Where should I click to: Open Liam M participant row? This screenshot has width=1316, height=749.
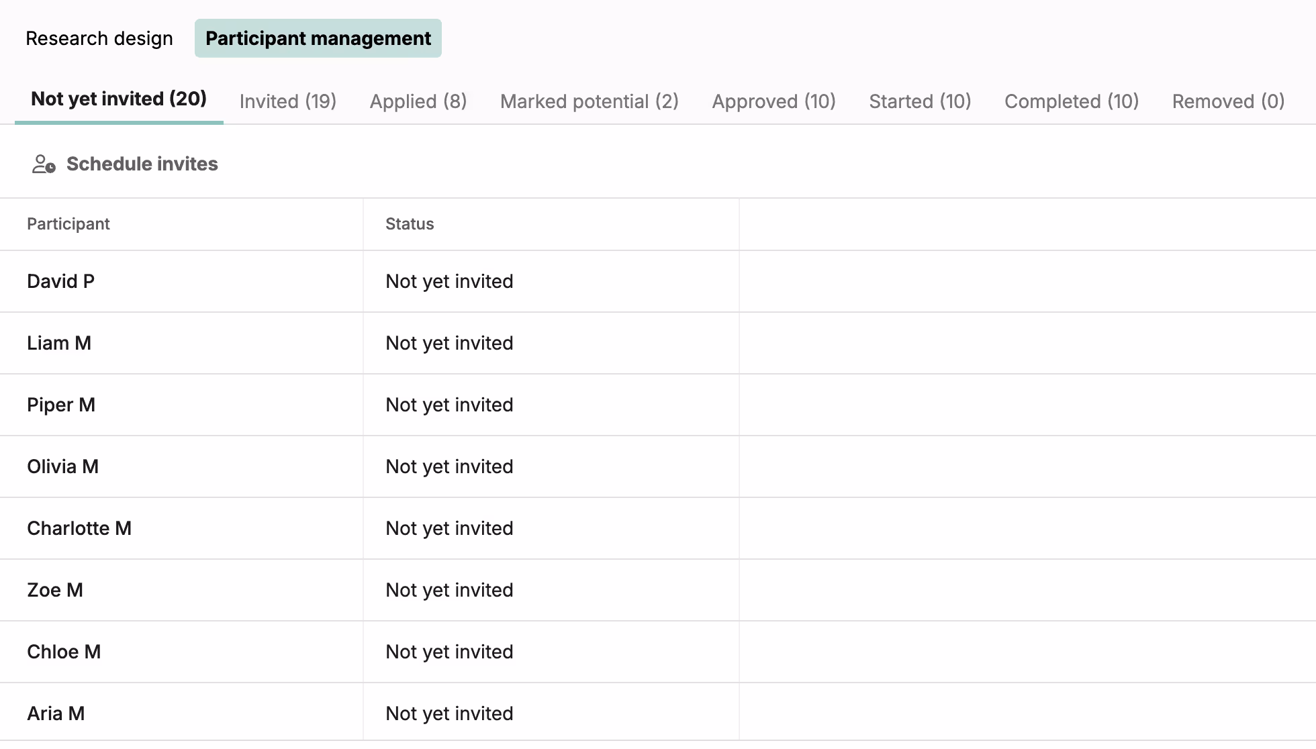pos(59,343)
